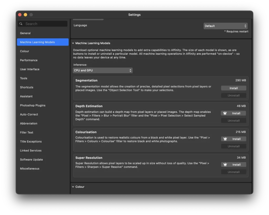Viewport: 269px width, 215px height.
Task: Select Machine Learning Models in sidebar
Action: (43, 42)
